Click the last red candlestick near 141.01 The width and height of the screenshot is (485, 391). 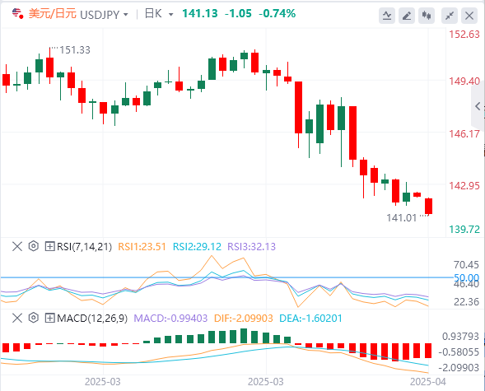pos(428,206)
